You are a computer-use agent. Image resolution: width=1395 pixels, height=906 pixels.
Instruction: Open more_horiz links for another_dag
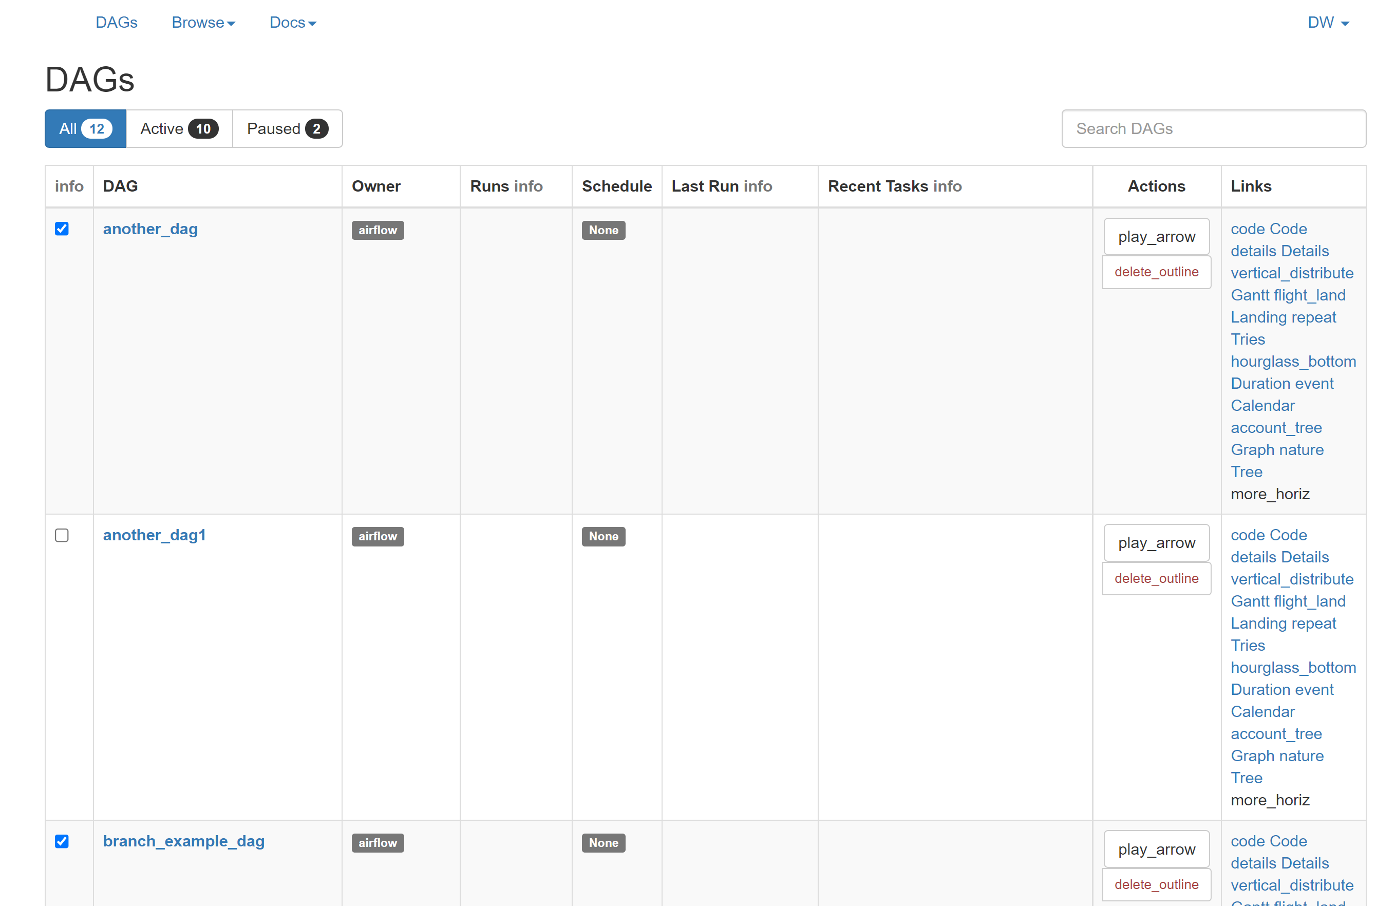tap(1270, 494)
